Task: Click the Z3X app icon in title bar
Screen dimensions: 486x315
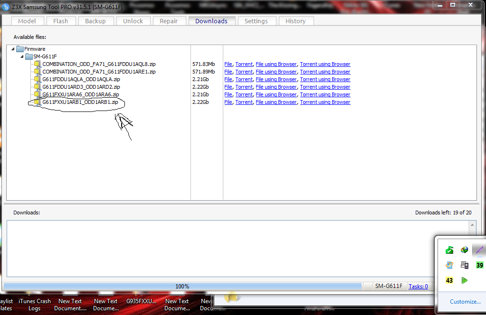Action: 5,7
